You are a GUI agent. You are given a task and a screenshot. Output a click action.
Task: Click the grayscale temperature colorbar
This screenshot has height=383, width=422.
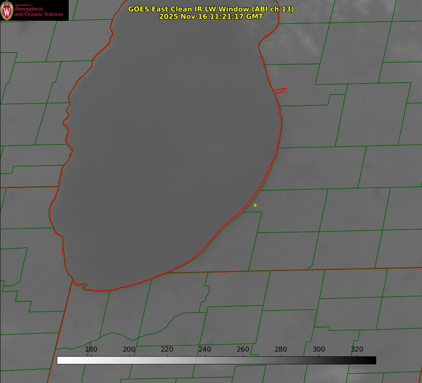tap(216, 360)
